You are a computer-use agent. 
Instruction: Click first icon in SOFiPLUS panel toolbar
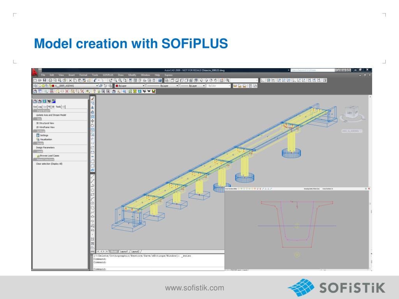[x=35, y=101]
